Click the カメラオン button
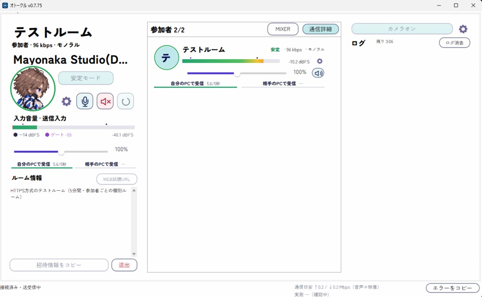 [402, 29]
